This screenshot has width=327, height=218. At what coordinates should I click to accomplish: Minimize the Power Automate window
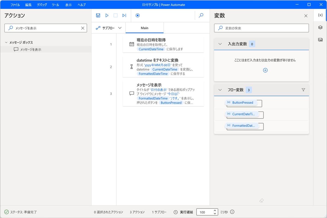click(x=297, y=4)
